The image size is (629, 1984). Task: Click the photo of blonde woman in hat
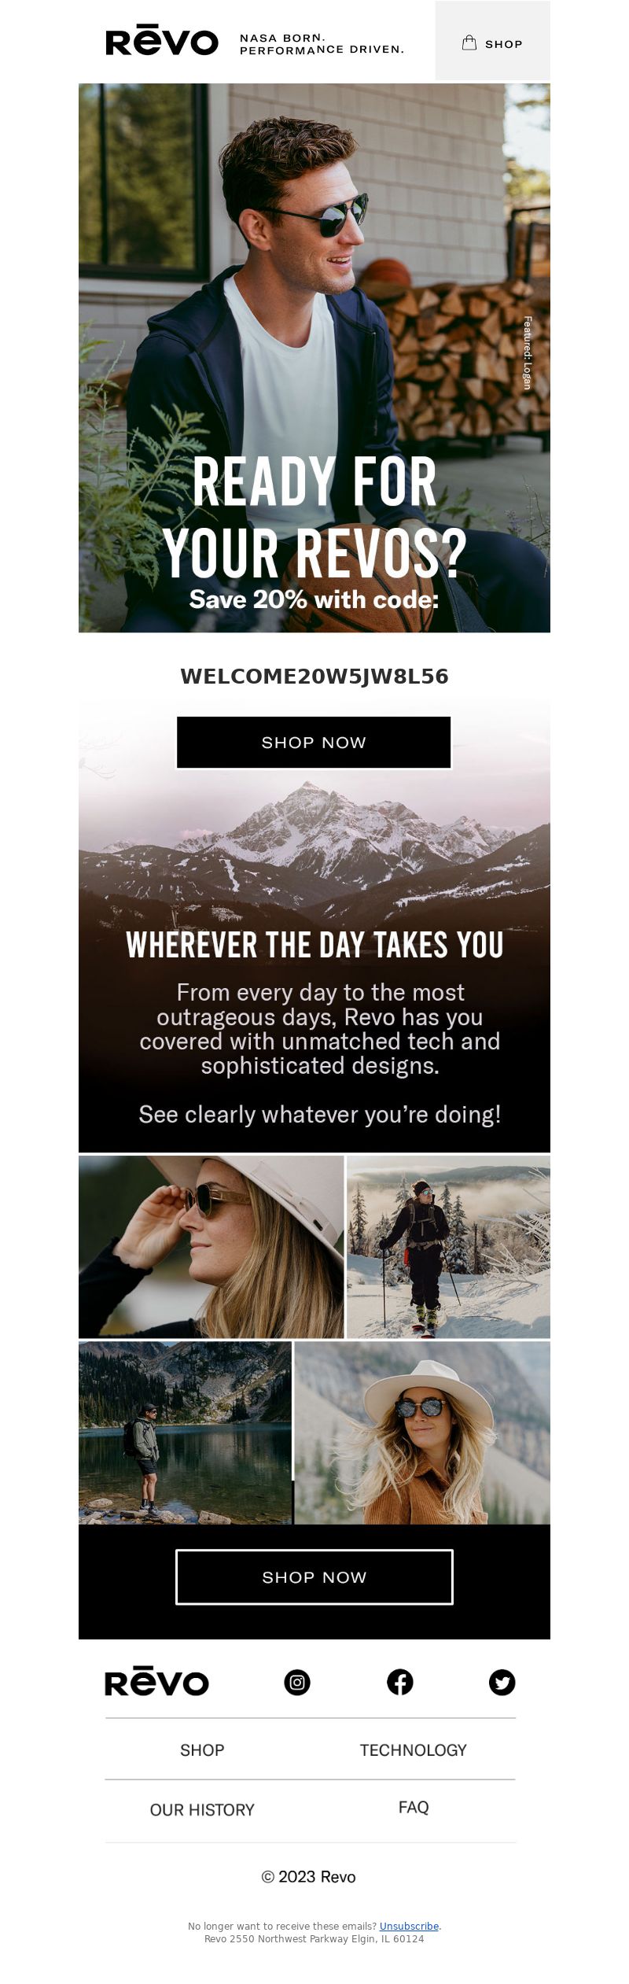(x=422, y=1433)
